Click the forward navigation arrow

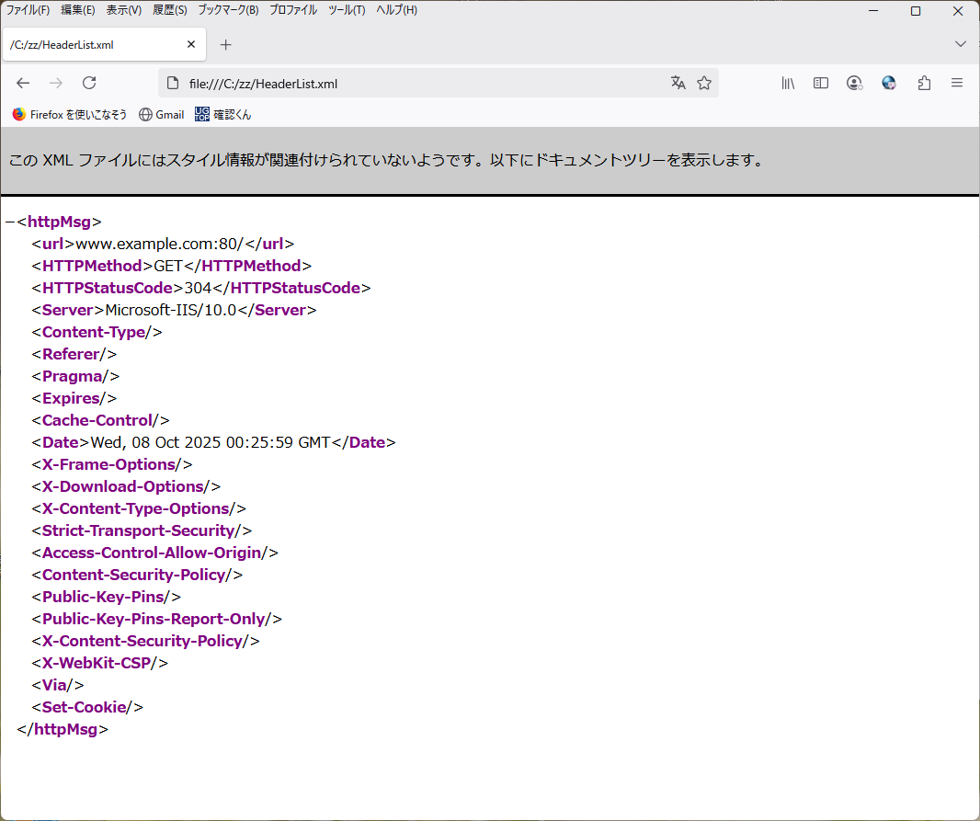[x=56, y=83]
